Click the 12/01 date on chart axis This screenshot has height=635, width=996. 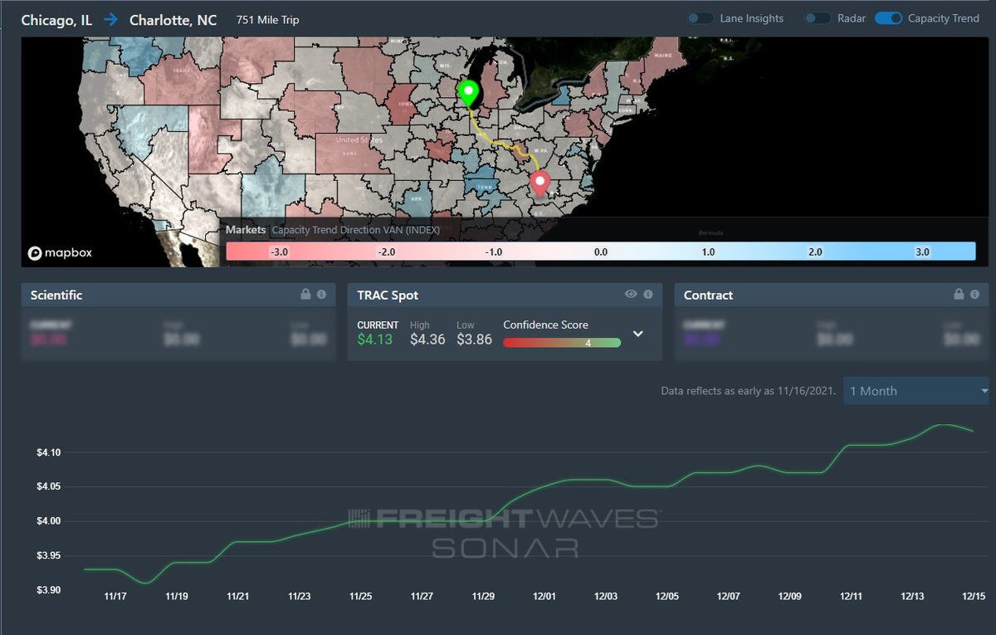(x=544, y=596)
